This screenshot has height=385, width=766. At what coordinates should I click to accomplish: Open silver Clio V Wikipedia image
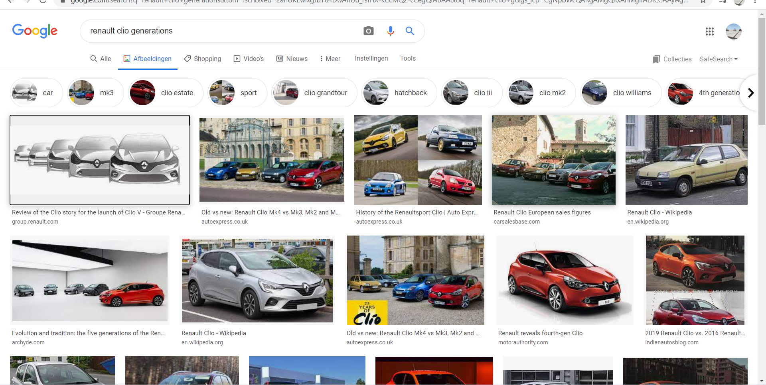tap(257, 280)
